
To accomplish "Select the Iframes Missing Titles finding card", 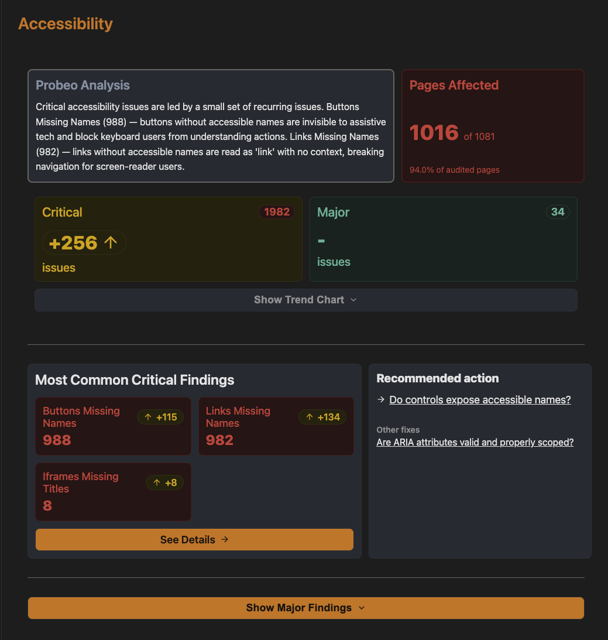I will (113, 492).
